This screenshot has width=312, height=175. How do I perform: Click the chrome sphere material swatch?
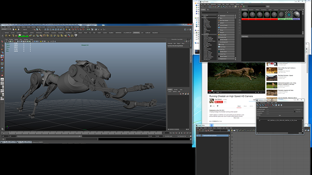pos(296,15)
